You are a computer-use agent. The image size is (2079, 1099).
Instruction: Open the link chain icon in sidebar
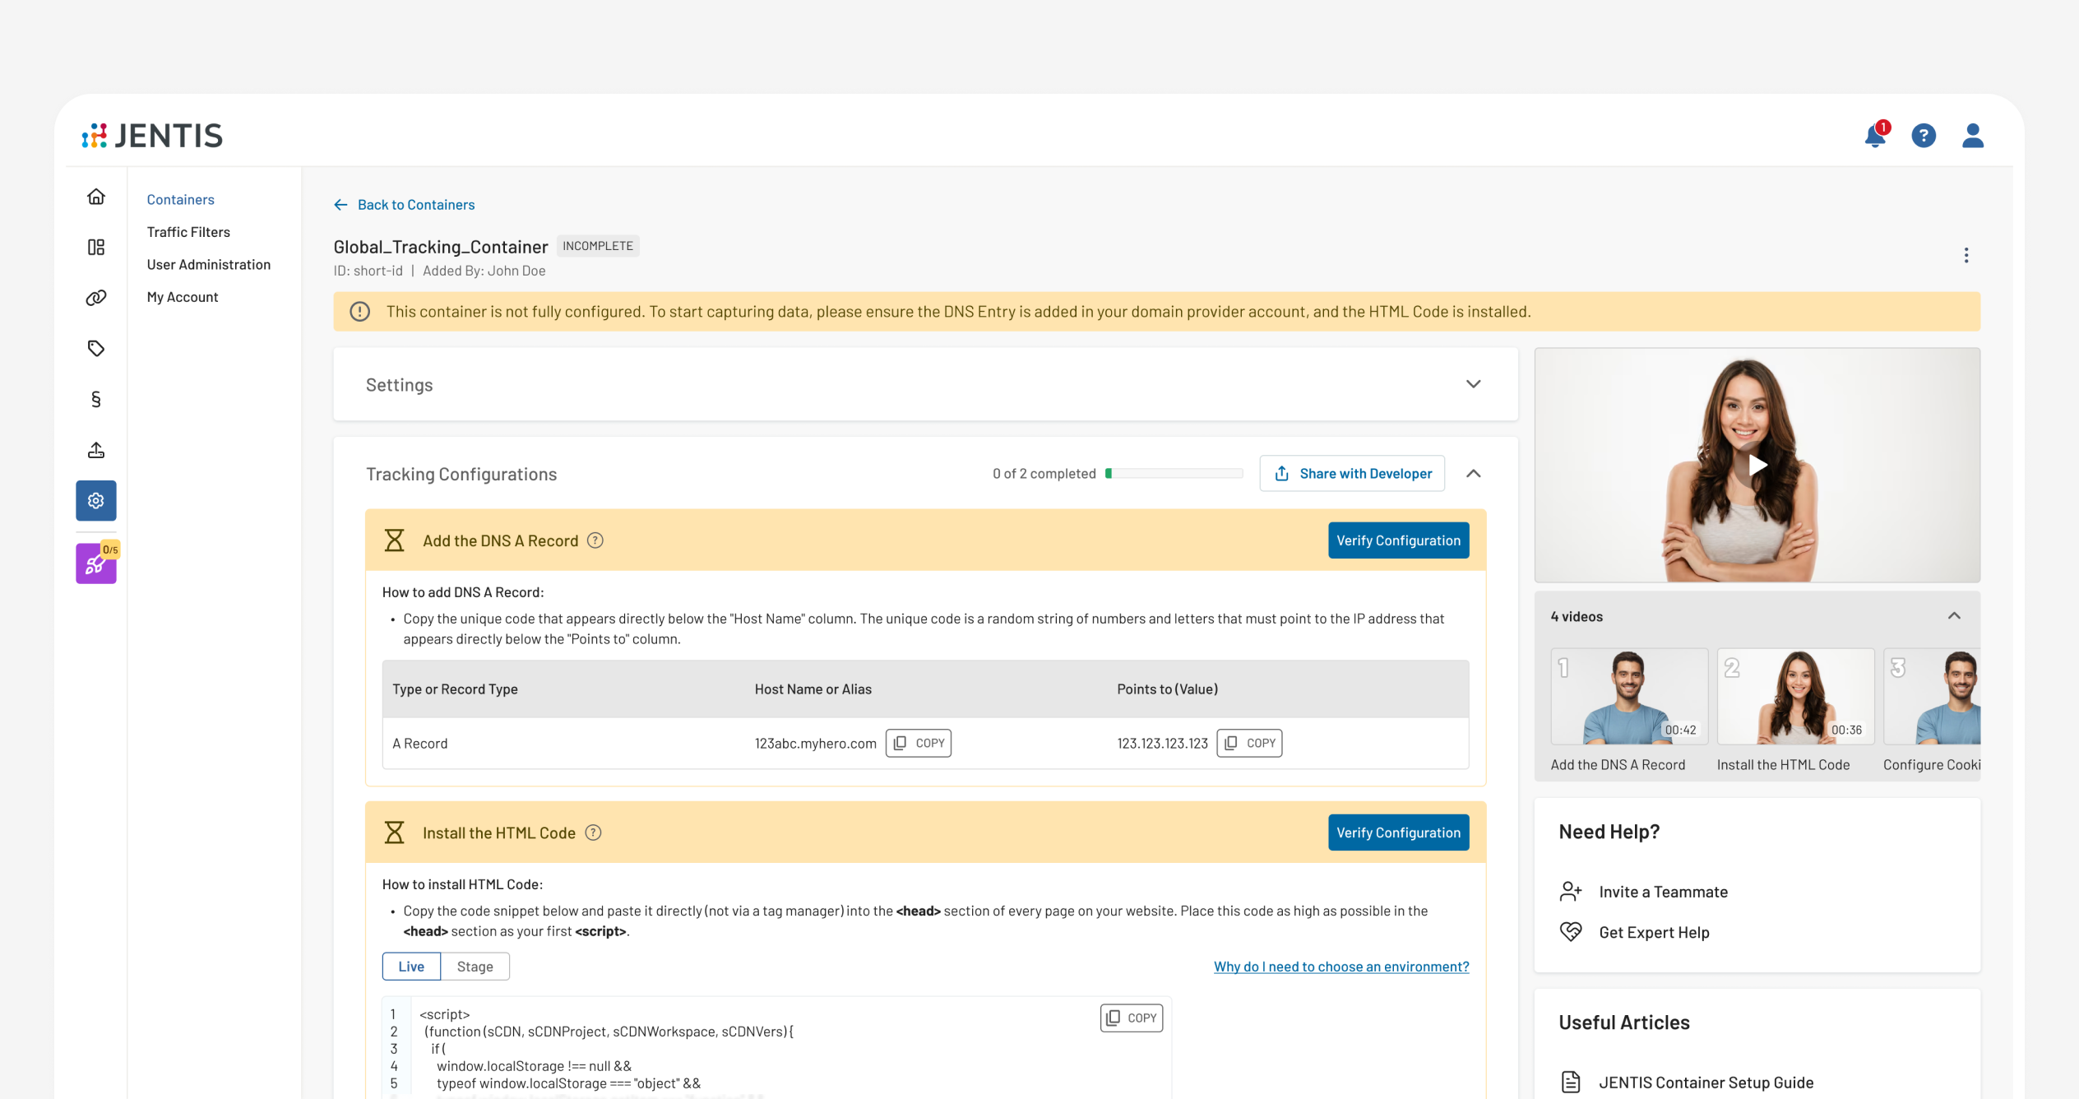pyautogui.click(x=96, y=298)
